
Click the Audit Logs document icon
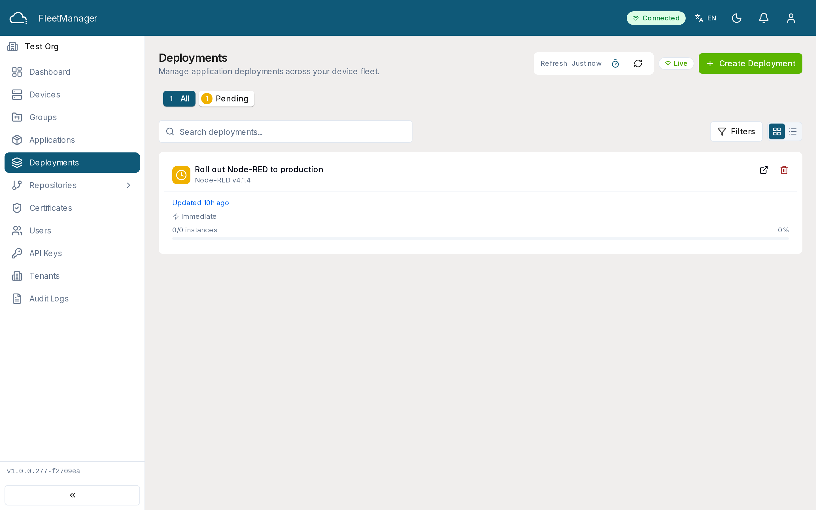pyautogui.click(x=17, y=299)
